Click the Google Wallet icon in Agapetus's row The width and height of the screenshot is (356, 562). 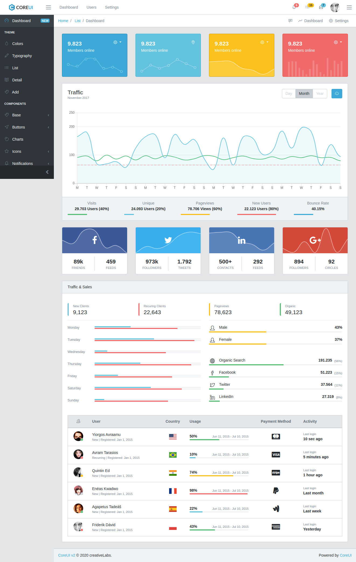click(x=276, y=509)
